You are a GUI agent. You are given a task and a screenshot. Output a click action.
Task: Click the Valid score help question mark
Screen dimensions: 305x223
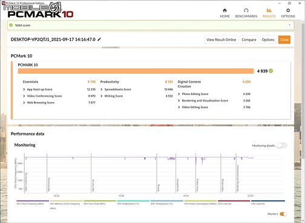click(289, 25)
